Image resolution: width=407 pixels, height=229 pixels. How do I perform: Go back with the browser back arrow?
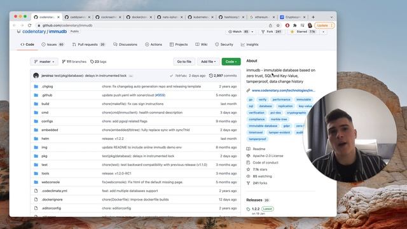point(15,25)
